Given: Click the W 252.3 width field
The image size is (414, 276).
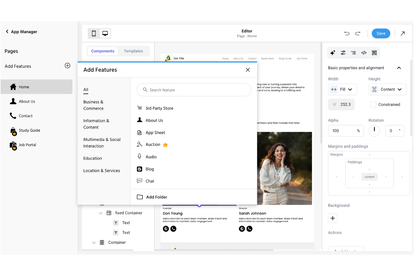Looking at the screenshot, I should coord(341,105).
